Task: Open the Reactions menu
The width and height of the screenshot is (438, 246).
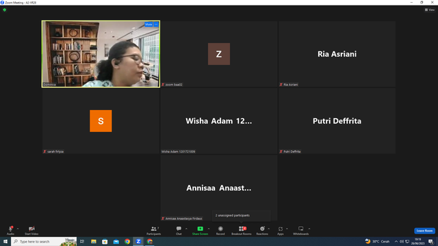Action: [x=262, y=230]
